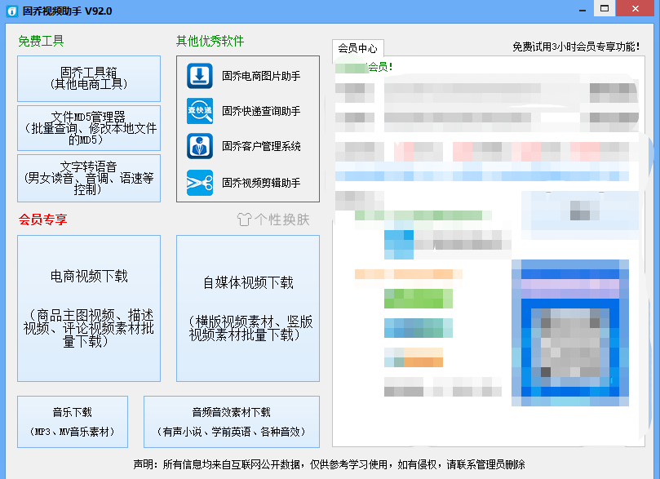Open the 固乔工具箱 tool
The image size is (660, 479).
coord(90,78)
